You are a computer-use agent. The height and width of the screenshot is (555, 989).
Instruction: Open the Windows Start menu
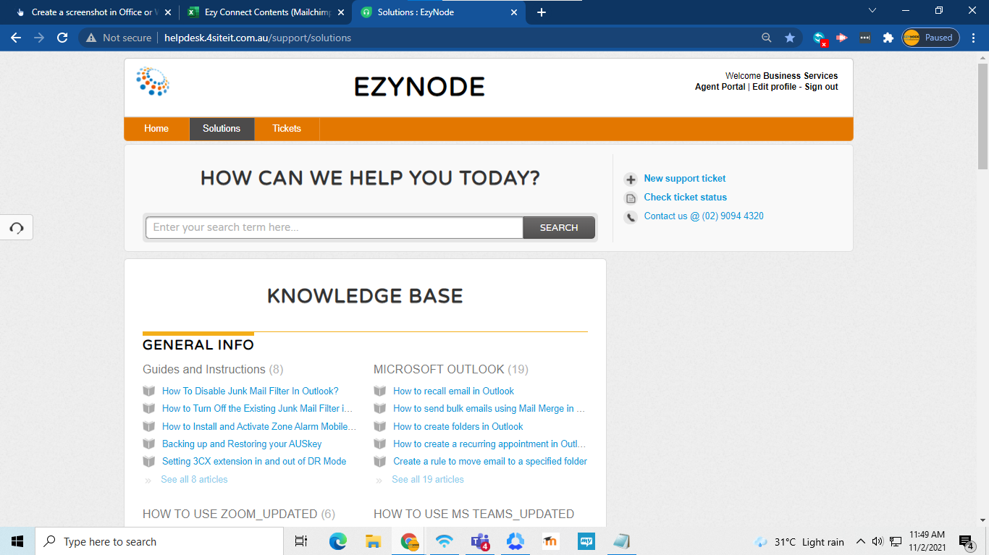coord(17,541)
